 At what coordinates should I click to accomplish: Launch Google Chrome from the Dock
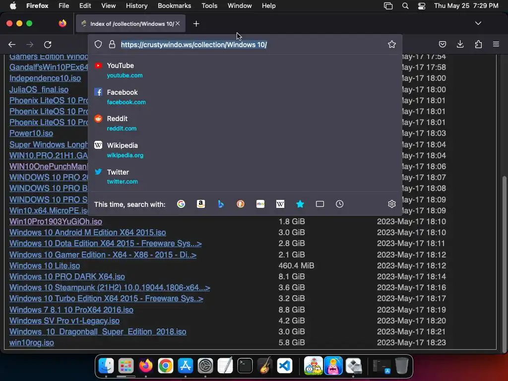click(x=166, y=366)
